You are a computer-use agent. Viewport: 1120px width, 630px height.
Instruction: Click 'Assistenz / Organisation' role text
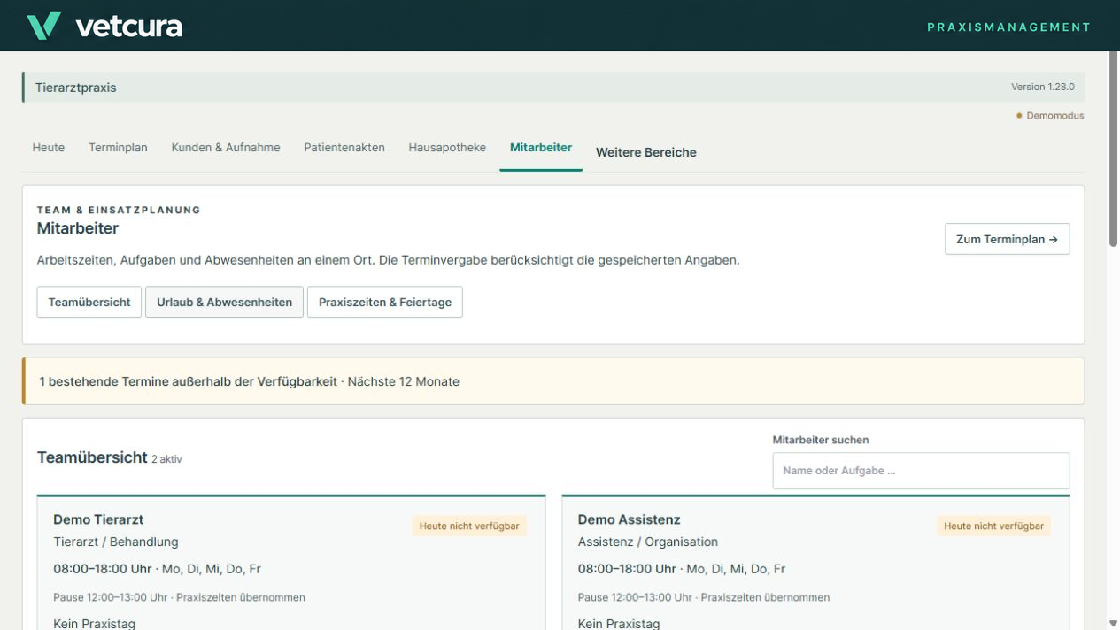(648, 542)
